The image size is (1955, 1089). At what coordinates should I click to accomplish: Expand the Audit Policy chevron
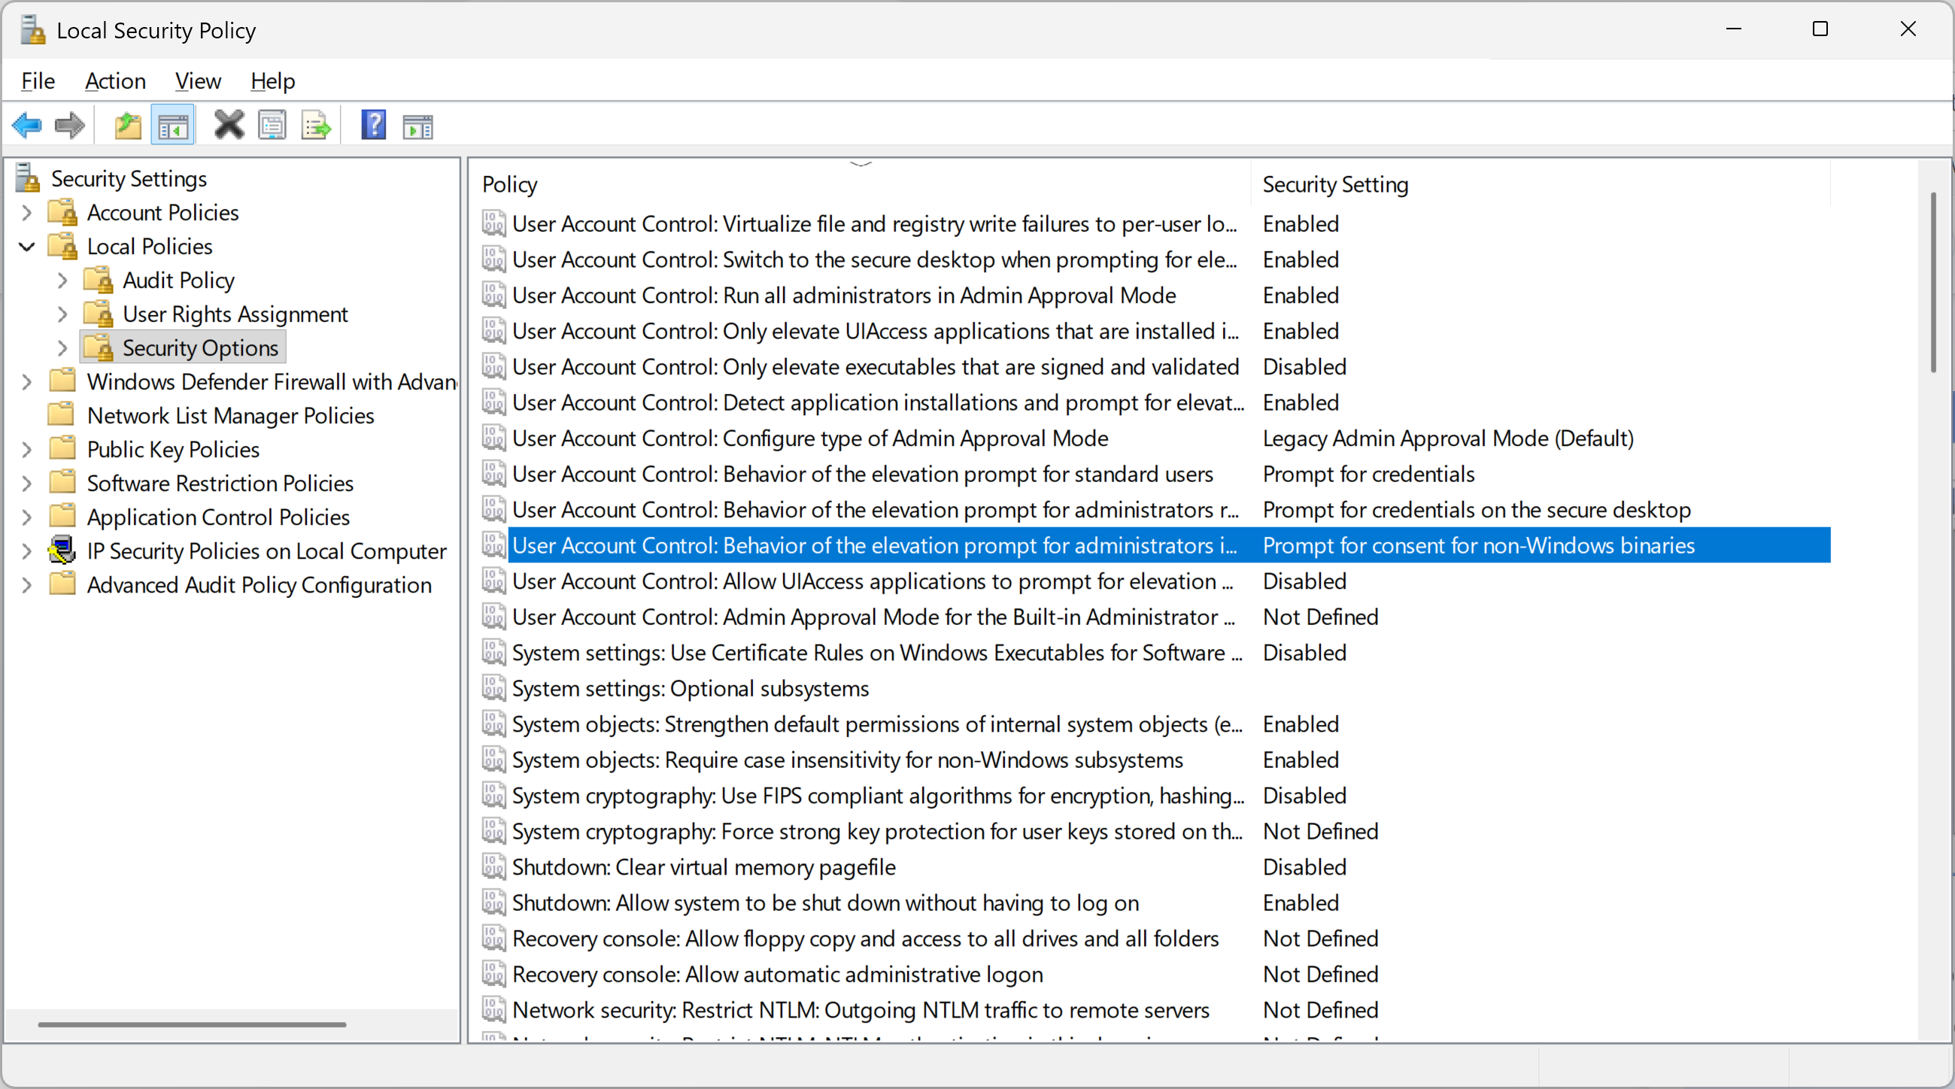point(62,280)
